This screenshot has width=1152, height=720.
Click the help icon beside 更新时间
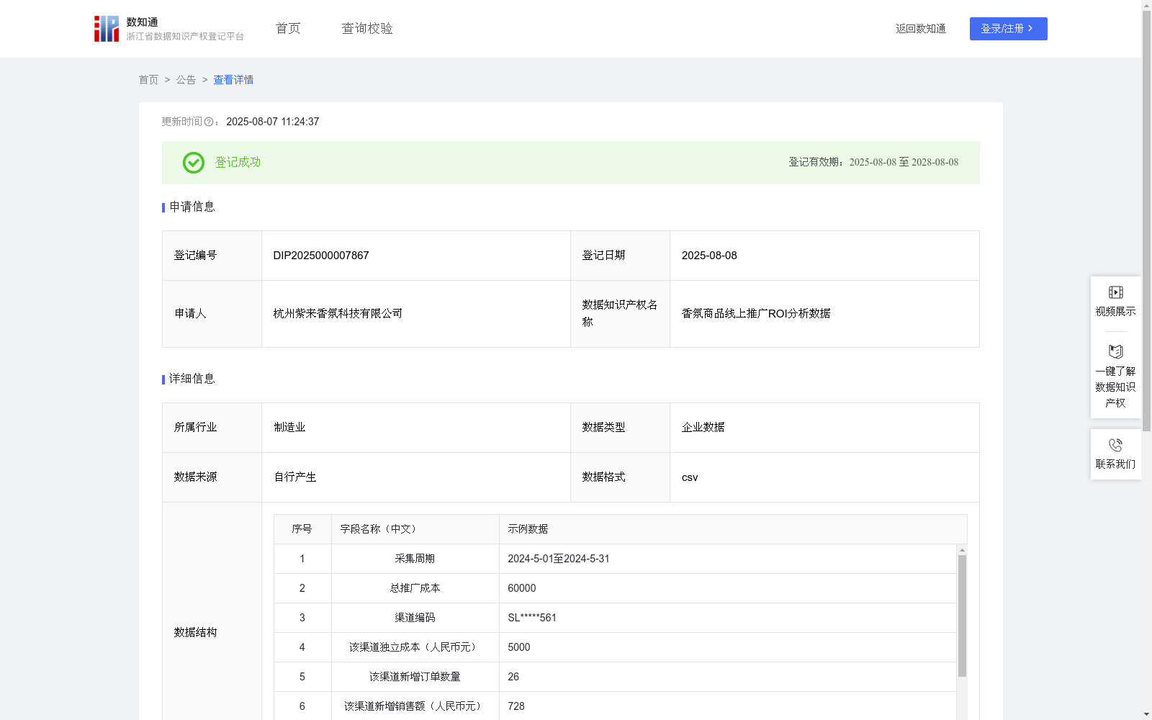pyautogui.click(x=209, y=122)
